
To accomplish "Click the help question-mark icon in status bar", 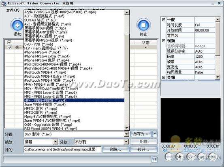I will [155, 160].
